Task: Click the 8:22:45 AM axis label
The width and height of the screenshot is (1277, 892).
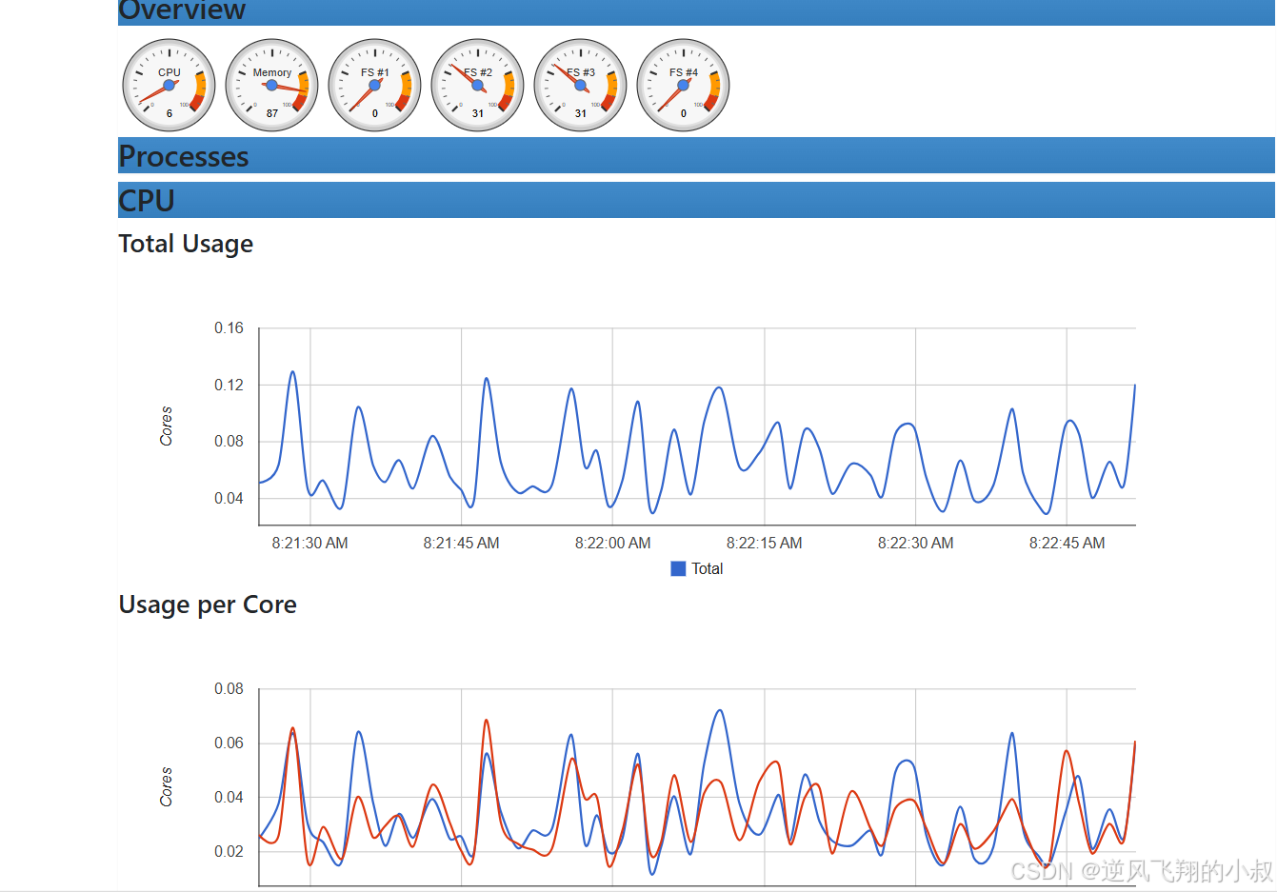Action: [1067, 544]
